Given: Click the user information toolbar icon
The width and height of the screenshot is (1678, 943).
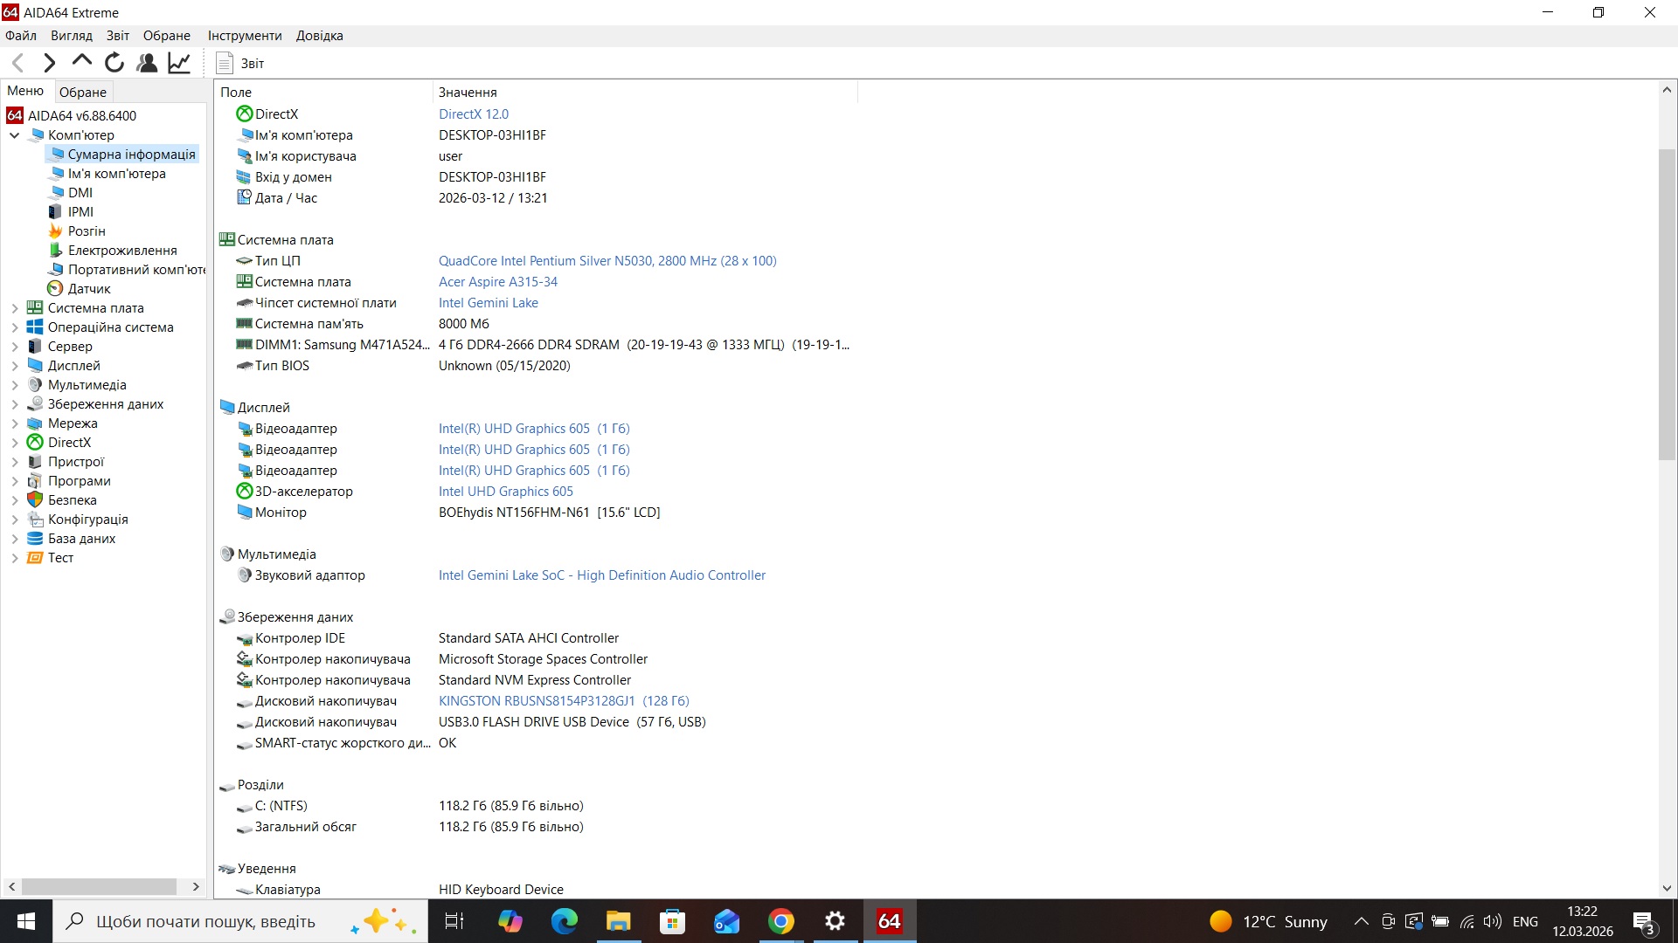Looking at the screenshot, I should tap(146, 62).
